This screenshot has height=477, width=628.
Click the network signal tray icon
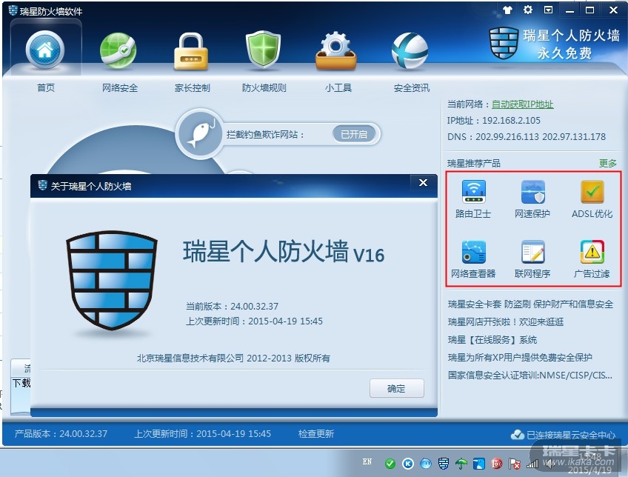532,464
